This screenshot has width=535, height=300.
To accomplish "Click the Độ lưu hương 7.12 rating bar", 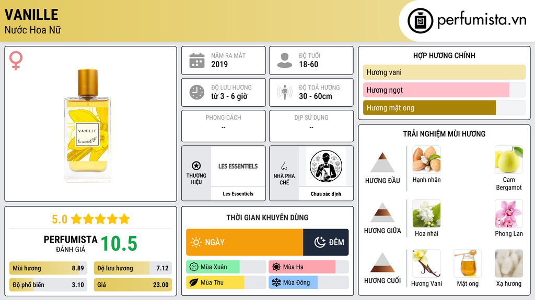I will tap(133, 268).
